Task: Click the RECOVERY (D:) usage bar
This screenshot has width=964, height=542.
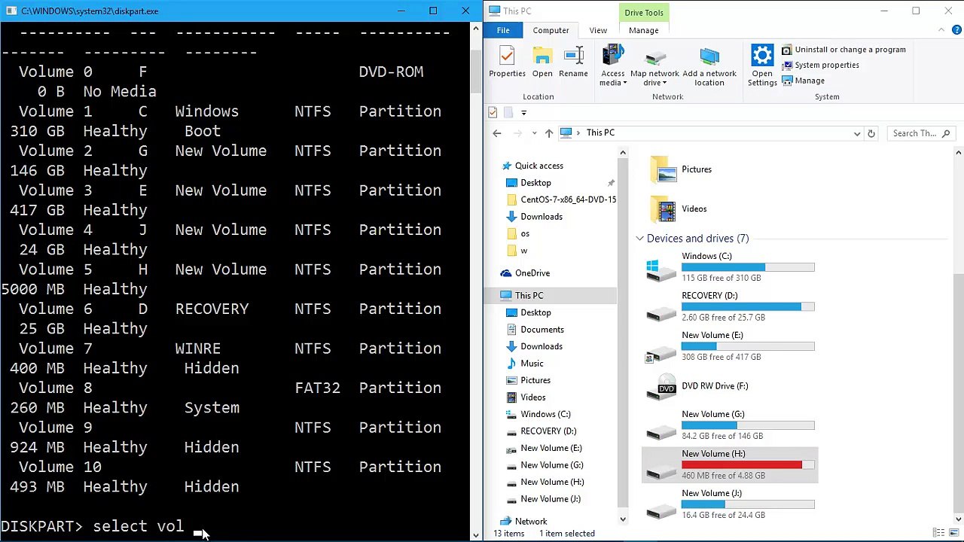Action: pos(748,307)
